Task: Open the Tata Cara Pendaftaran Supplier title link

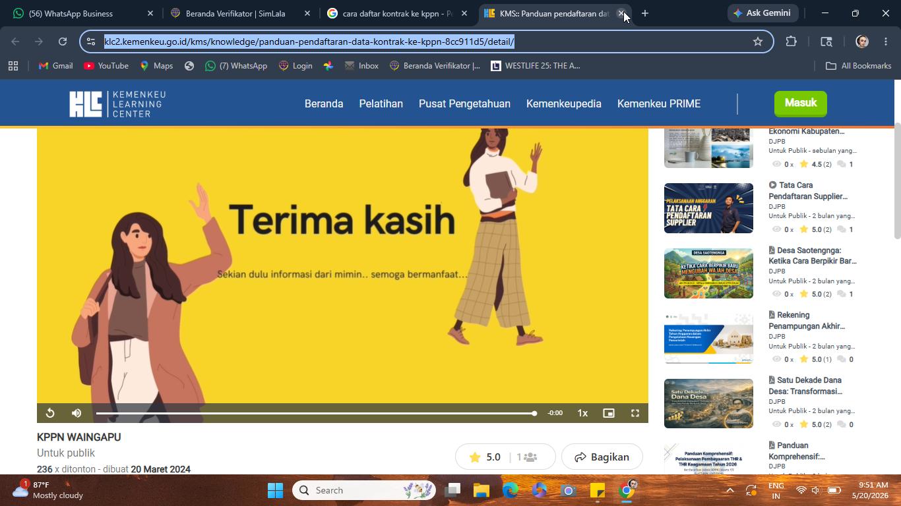Action: (x=808, y=190)
